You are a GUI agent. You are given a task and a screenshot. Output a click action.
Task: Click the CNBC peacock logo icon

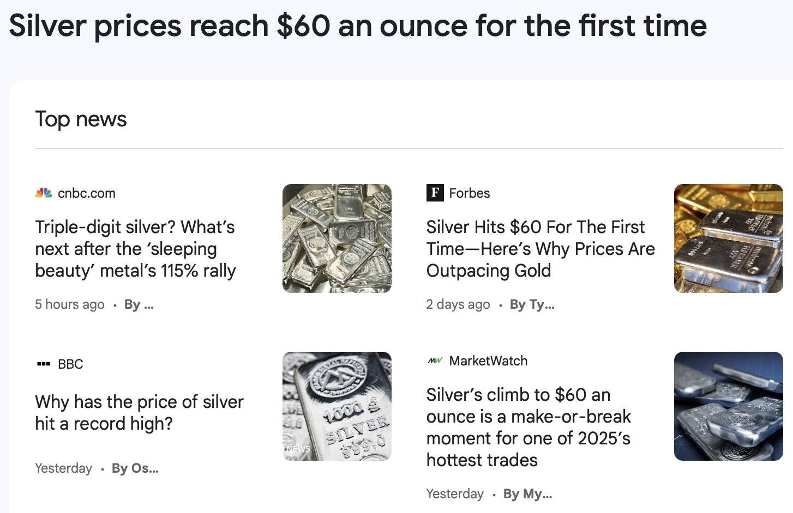click(44, 193)
